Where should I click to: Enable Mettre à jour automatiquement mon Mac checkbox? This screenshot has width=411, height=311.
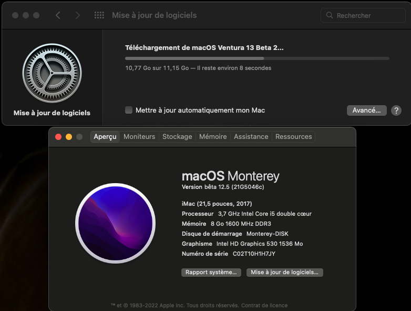(129, 110)
